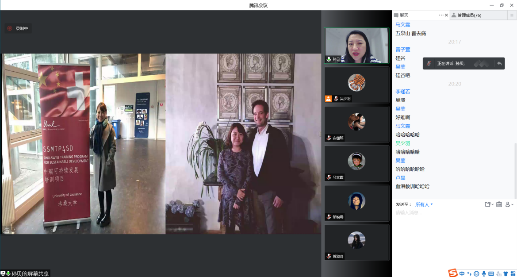
Task: Open chat panel more options (three dots)
Action: click(x=441, y=15)
